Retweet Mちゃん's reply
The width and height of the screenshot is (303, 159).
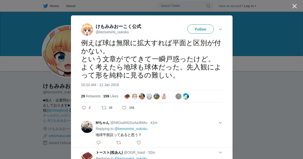(x=119, y=143)
